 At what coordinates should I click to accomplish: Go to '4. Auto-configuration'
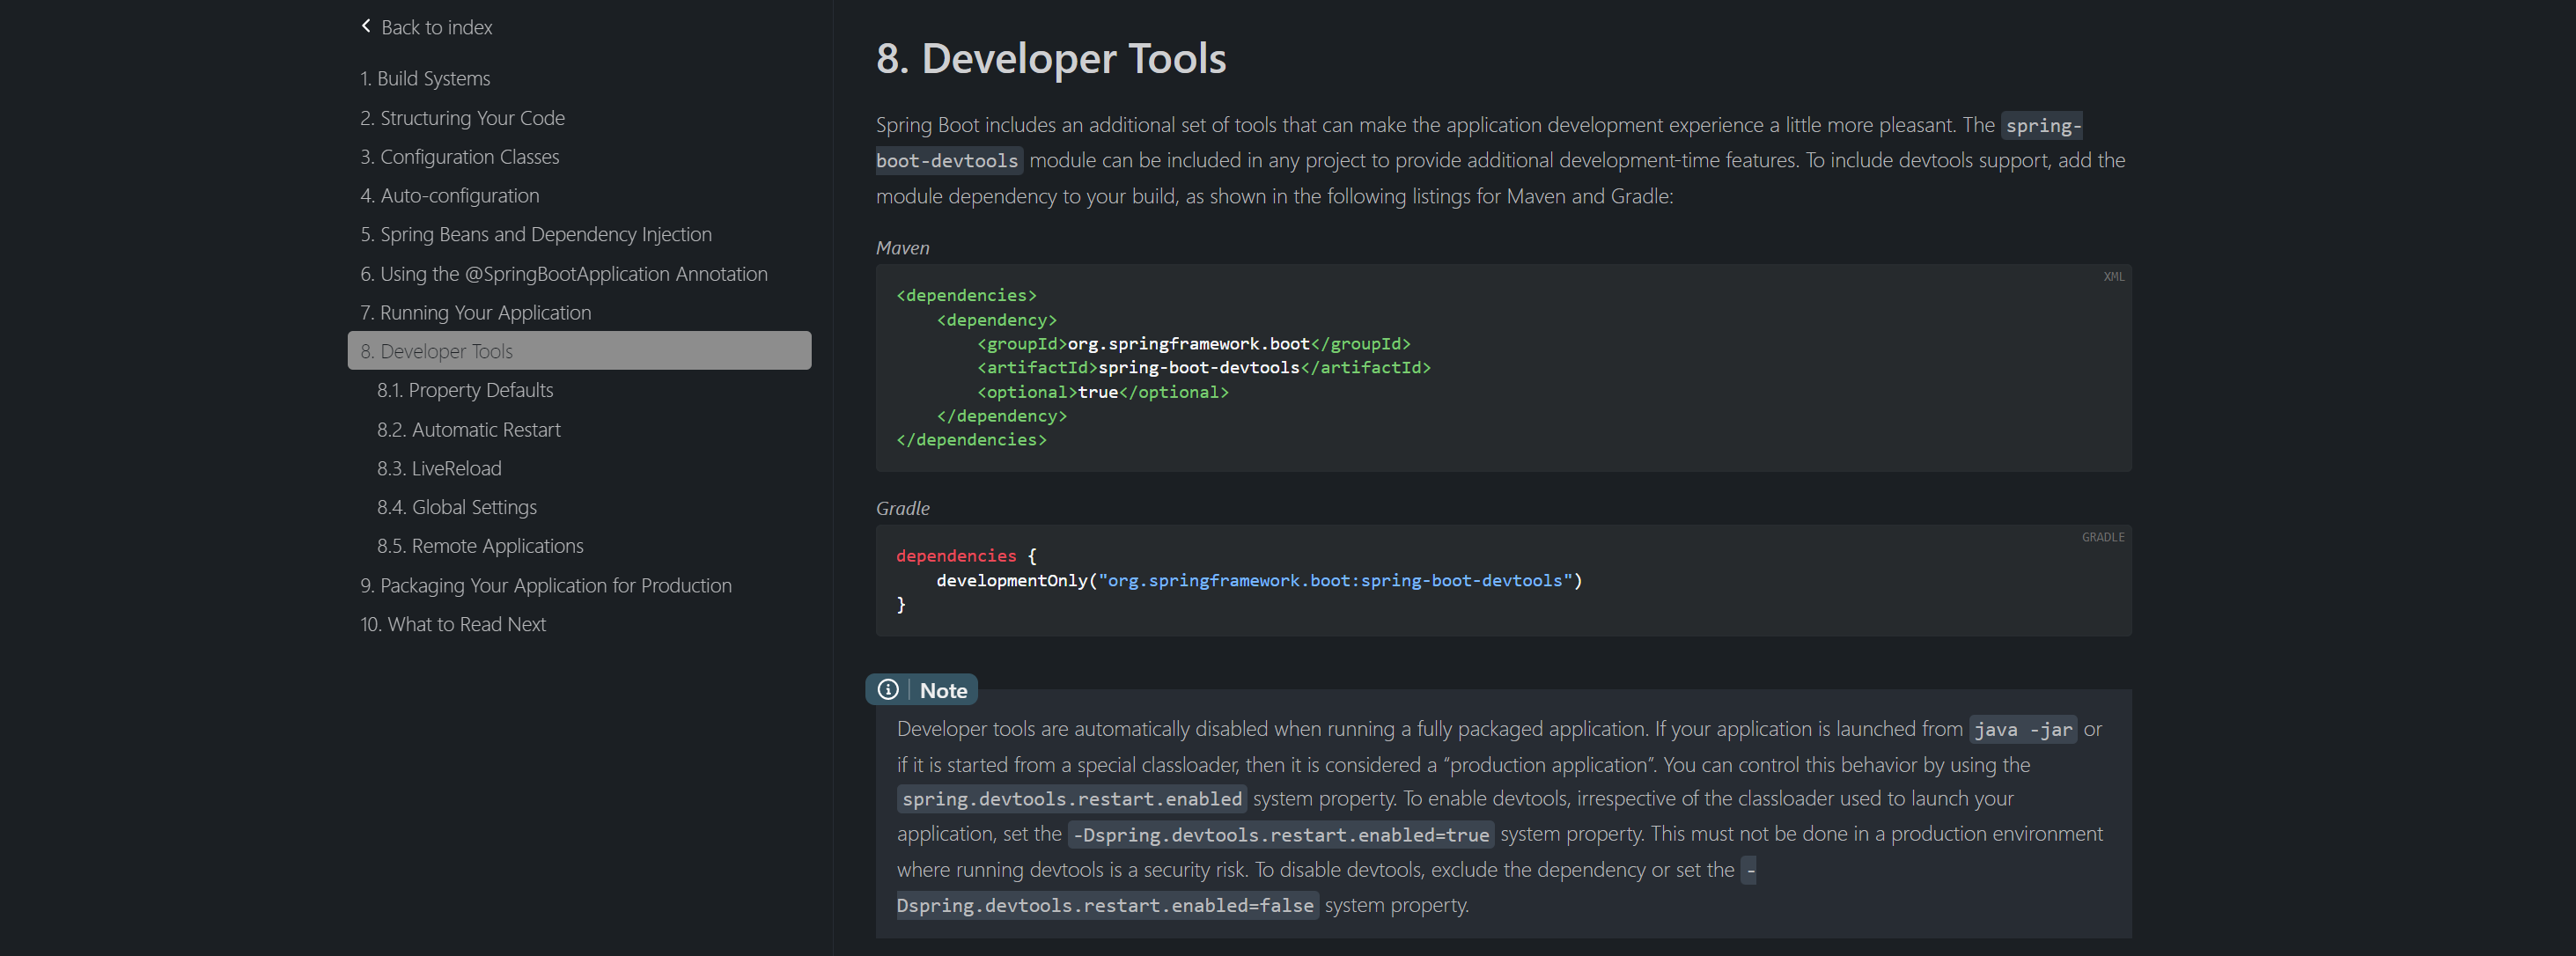click(x=449, y=195)
